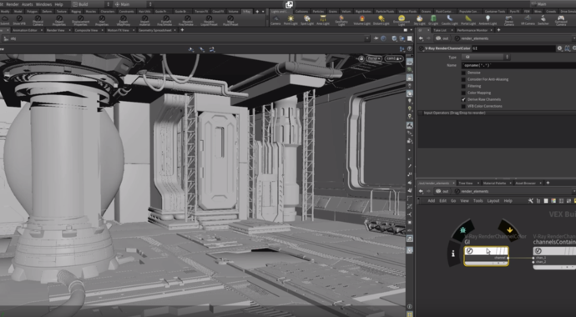Enable VFB Color Corrections checkbox

pyautogui.click(x=463, y=106)
